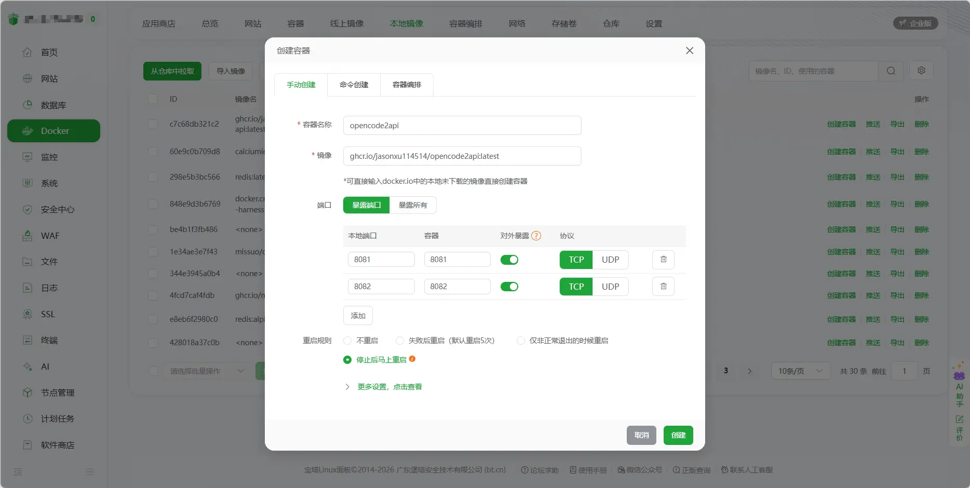The height and width of the screenshot is (488, 970).
Task: Switch to container compose tab in dialog
Action: [407, 85]
